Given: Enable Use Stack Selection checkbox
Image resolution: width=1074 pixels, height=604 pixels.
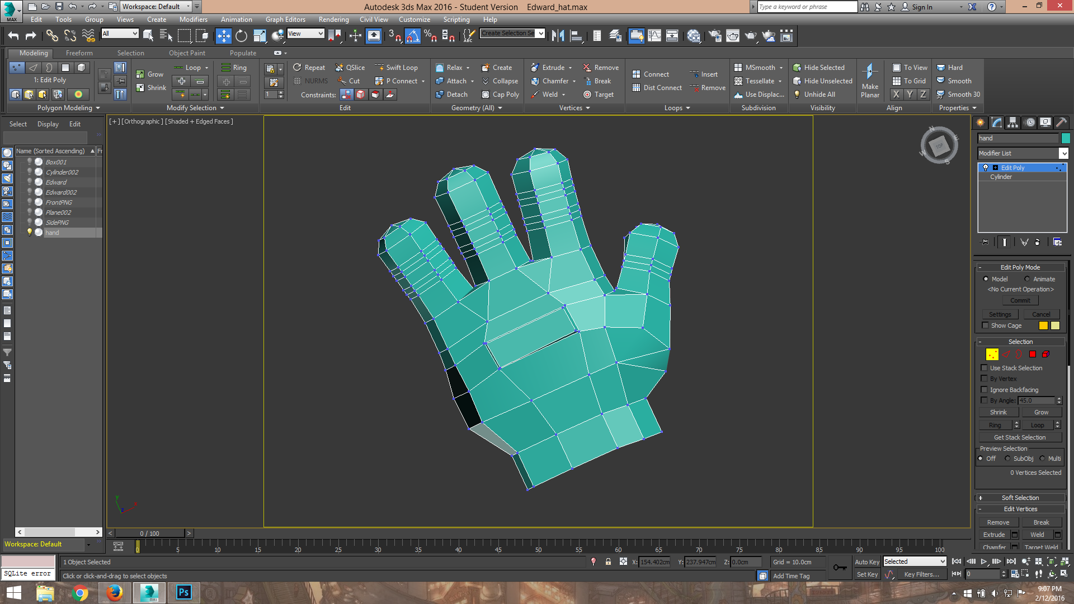Looking at the screenshot, I should [984, 368].
